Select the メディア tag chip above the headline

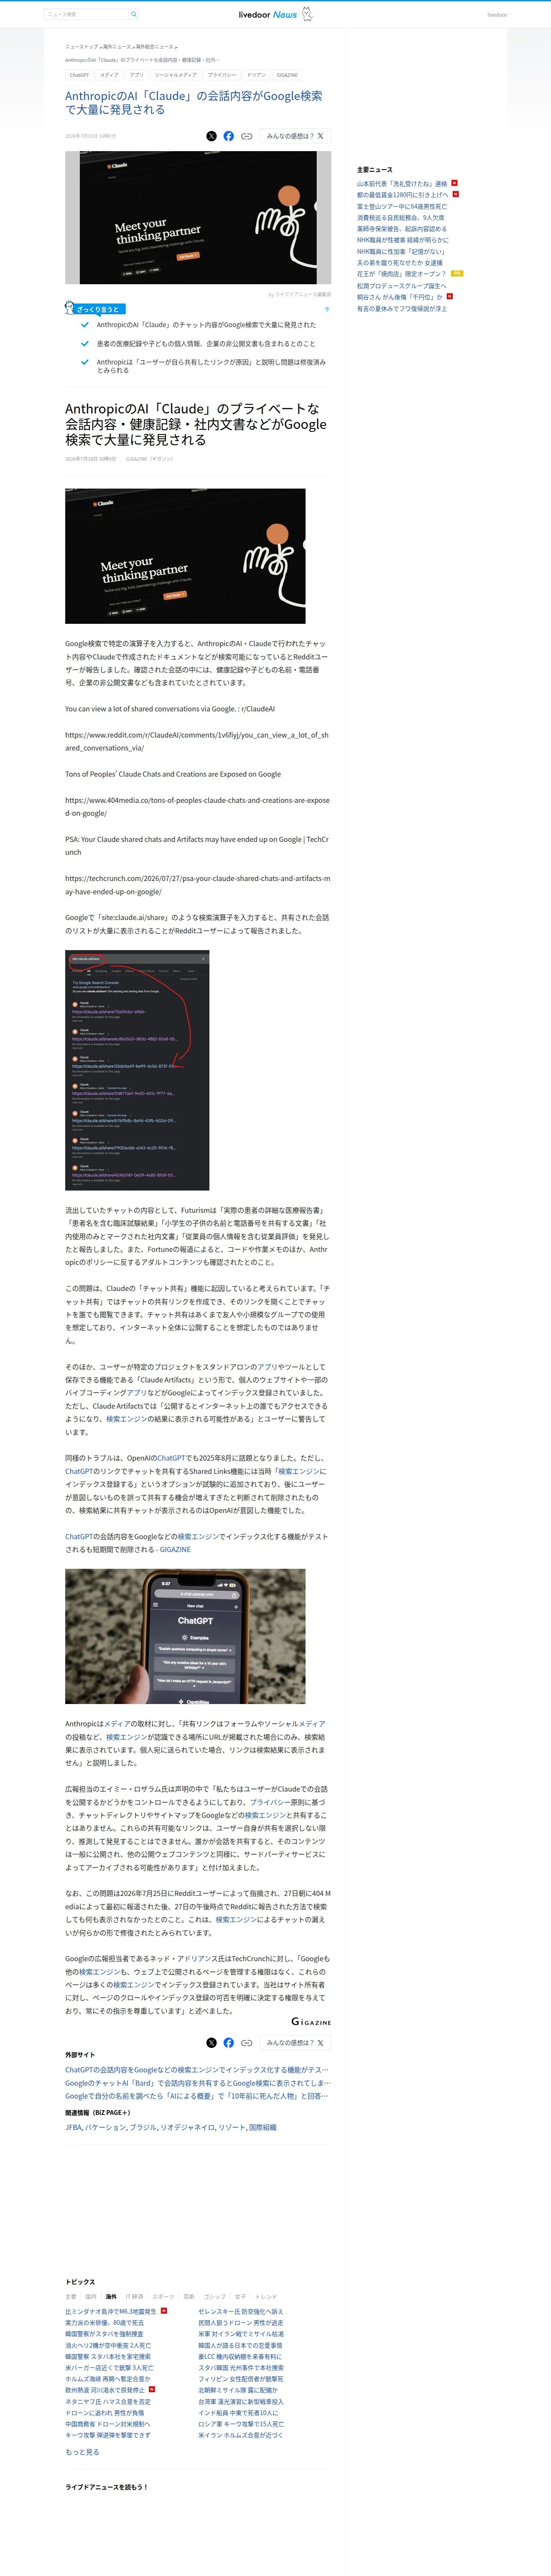pyautogui.click(x=109, y=75)
